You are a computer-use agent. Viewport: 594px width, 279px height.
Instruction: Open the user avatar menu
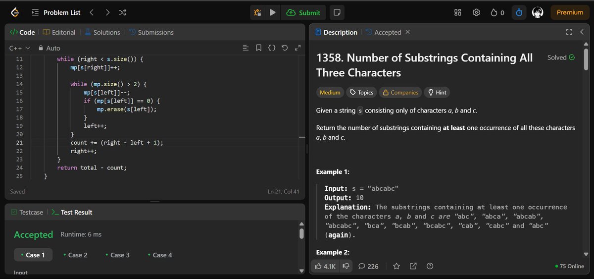538,12
